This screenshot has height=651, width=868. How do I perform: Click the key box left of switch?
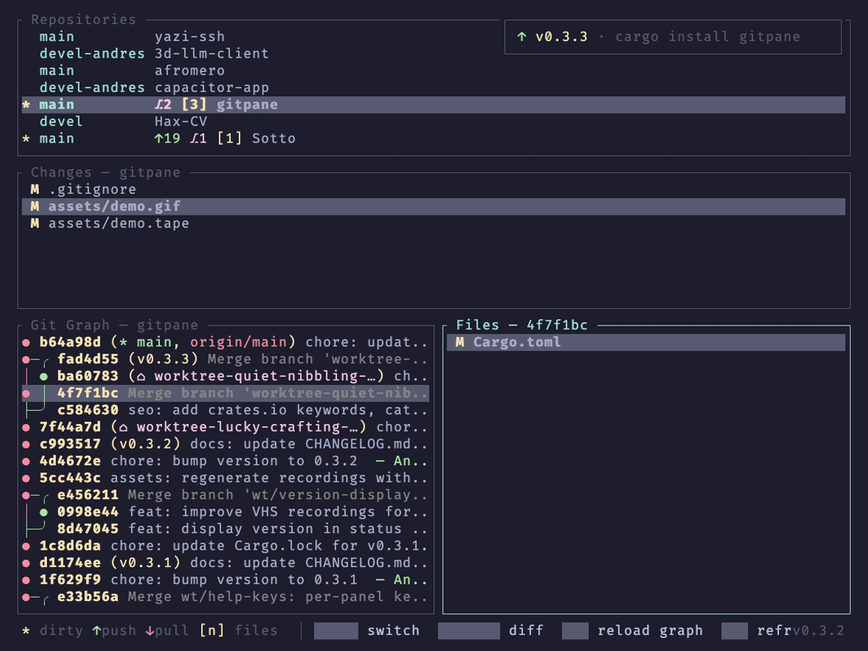click(336, 631)
